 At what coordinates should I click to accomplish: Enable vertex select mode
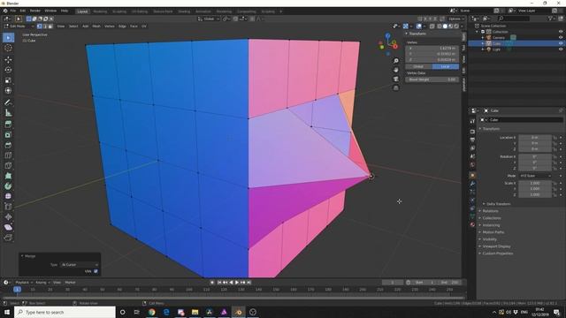coord(39,26)
